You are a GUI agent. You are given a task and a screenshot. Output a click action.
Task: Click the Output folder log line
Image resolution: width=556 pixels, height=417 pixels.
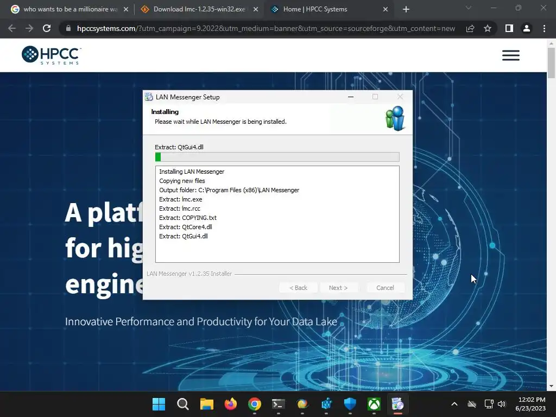229,190
